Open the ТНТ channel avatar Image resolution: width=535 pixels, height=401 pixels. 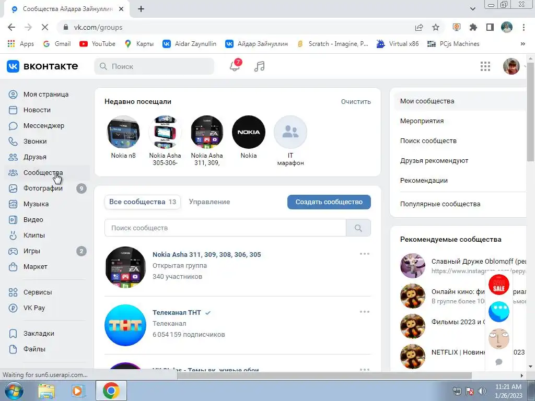click(125, 325)
